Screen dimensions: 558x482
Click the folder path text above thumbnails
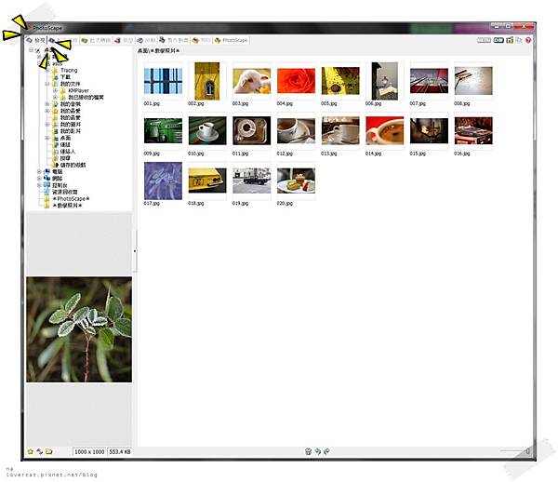pyautogui.click(x=158, y=51)
